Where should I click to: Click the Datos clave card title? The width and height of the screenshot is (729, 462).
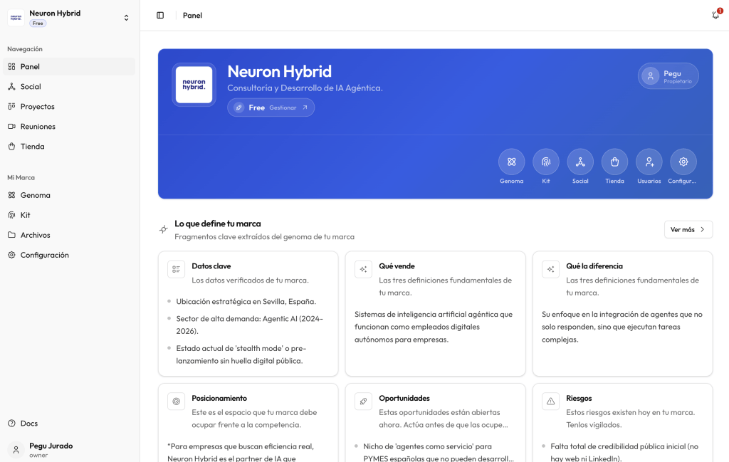pyautogui.click(x=211, y=266)
